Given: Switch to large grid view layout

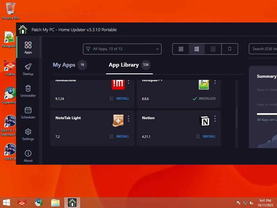Looking at the screenshot, I should pyautogui.click(x=197, y=49).
